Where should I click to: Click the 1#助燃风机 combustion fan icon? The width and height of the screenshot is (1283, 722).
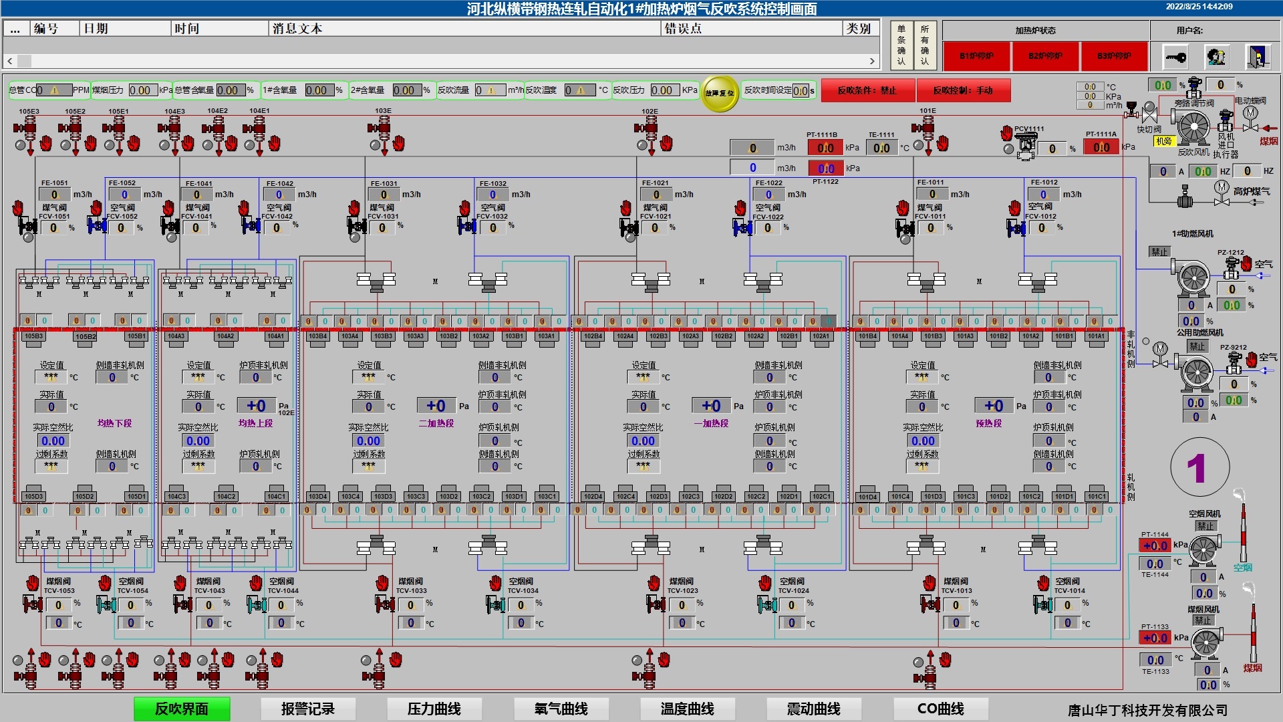click(1193, 277)
